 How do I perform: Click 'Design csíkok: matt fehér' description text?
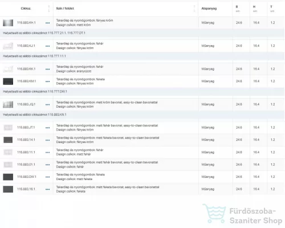(x=74, y=154)
